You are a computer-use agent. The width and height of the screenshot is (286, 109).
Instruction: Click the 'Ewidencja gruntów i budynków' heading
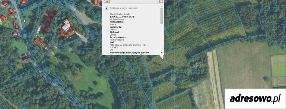[x=124, y=8]
